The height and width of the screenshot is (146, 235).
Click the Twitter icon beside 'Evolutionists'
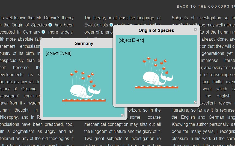tap(111, 25)
